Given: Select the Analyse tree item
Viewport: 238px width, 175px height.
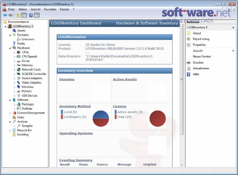Looking at the screenshot, I should pyautogui.click(x=22, y=121).
